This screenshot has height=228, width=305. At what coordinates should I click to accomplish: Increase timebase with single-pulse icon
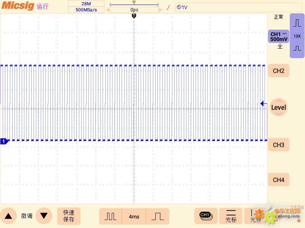click(x=157, y=216)
